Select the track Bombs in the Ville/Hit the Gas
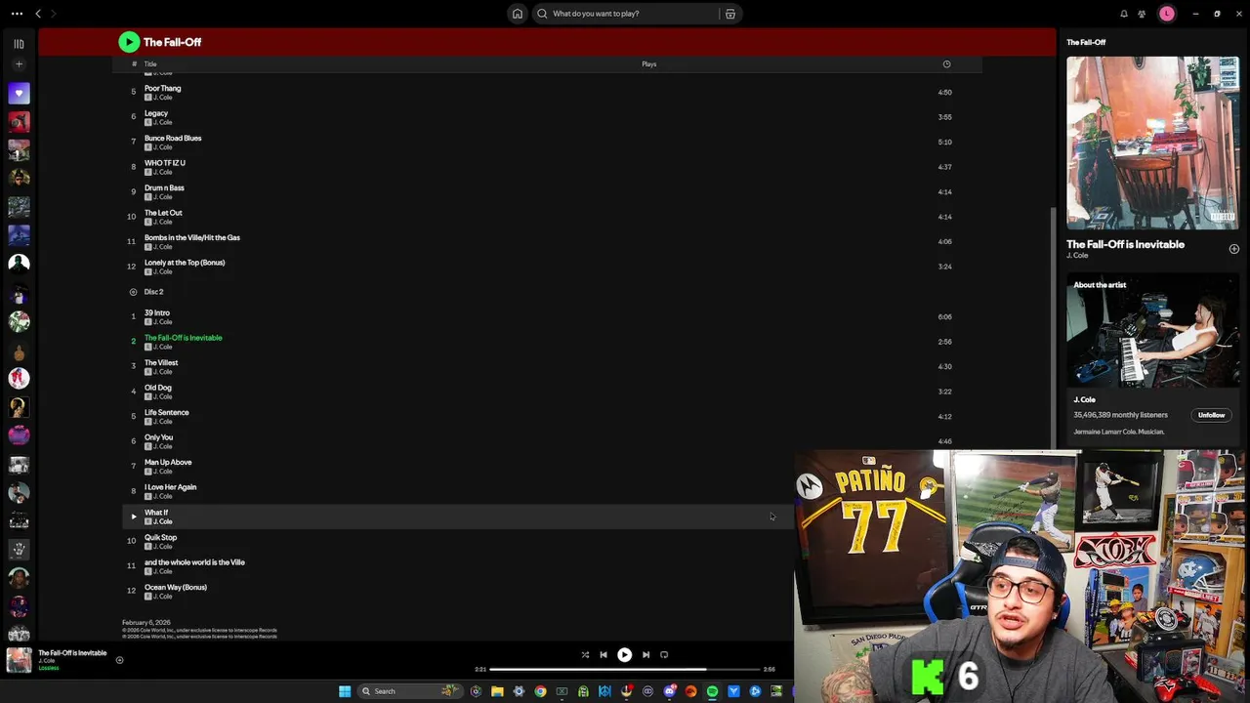Image resolution: width=1250 pixels, height=703 pixels. (192, 237)
